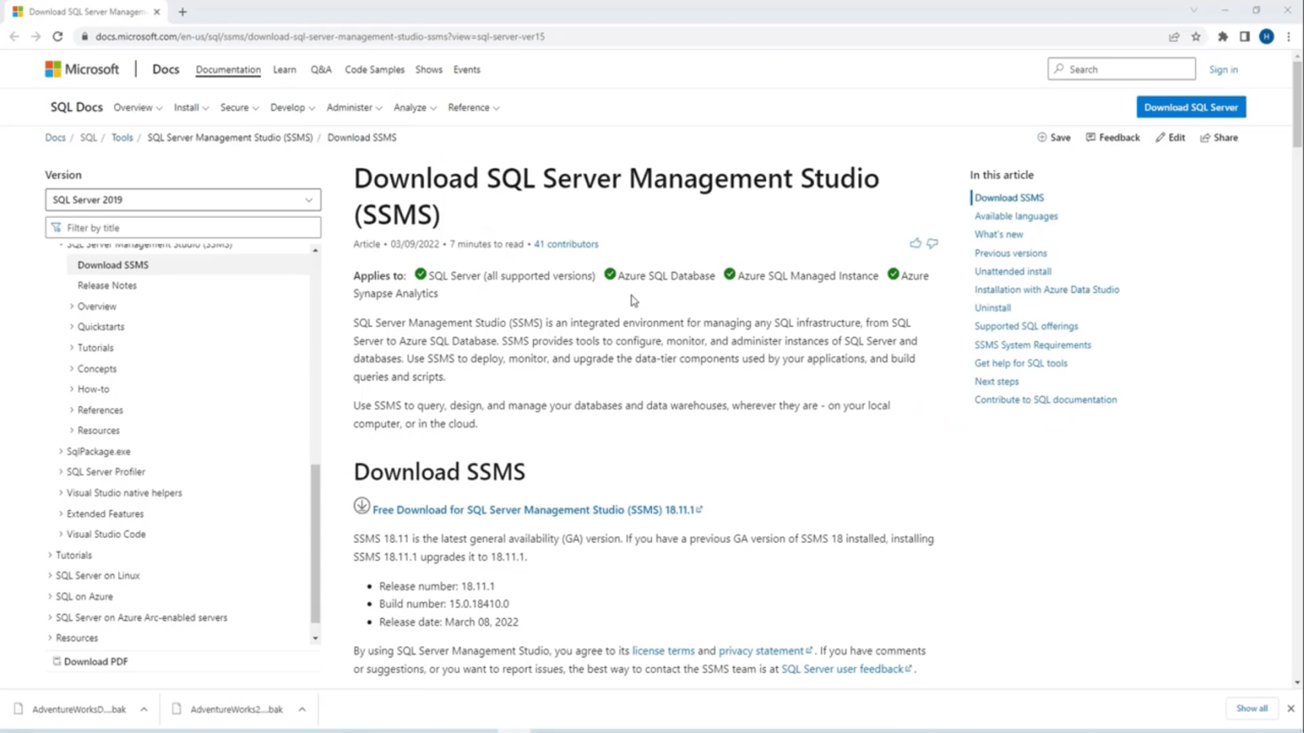Click the site lock icon in address bar
Screen dimensions: 1304x733
(x=84, y=36)
